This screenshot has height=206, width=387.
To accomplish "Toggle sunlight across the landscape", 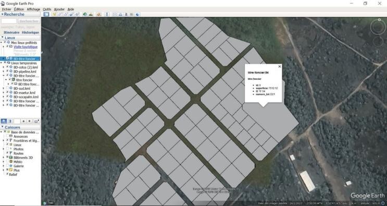I will [x=91, y=14].
